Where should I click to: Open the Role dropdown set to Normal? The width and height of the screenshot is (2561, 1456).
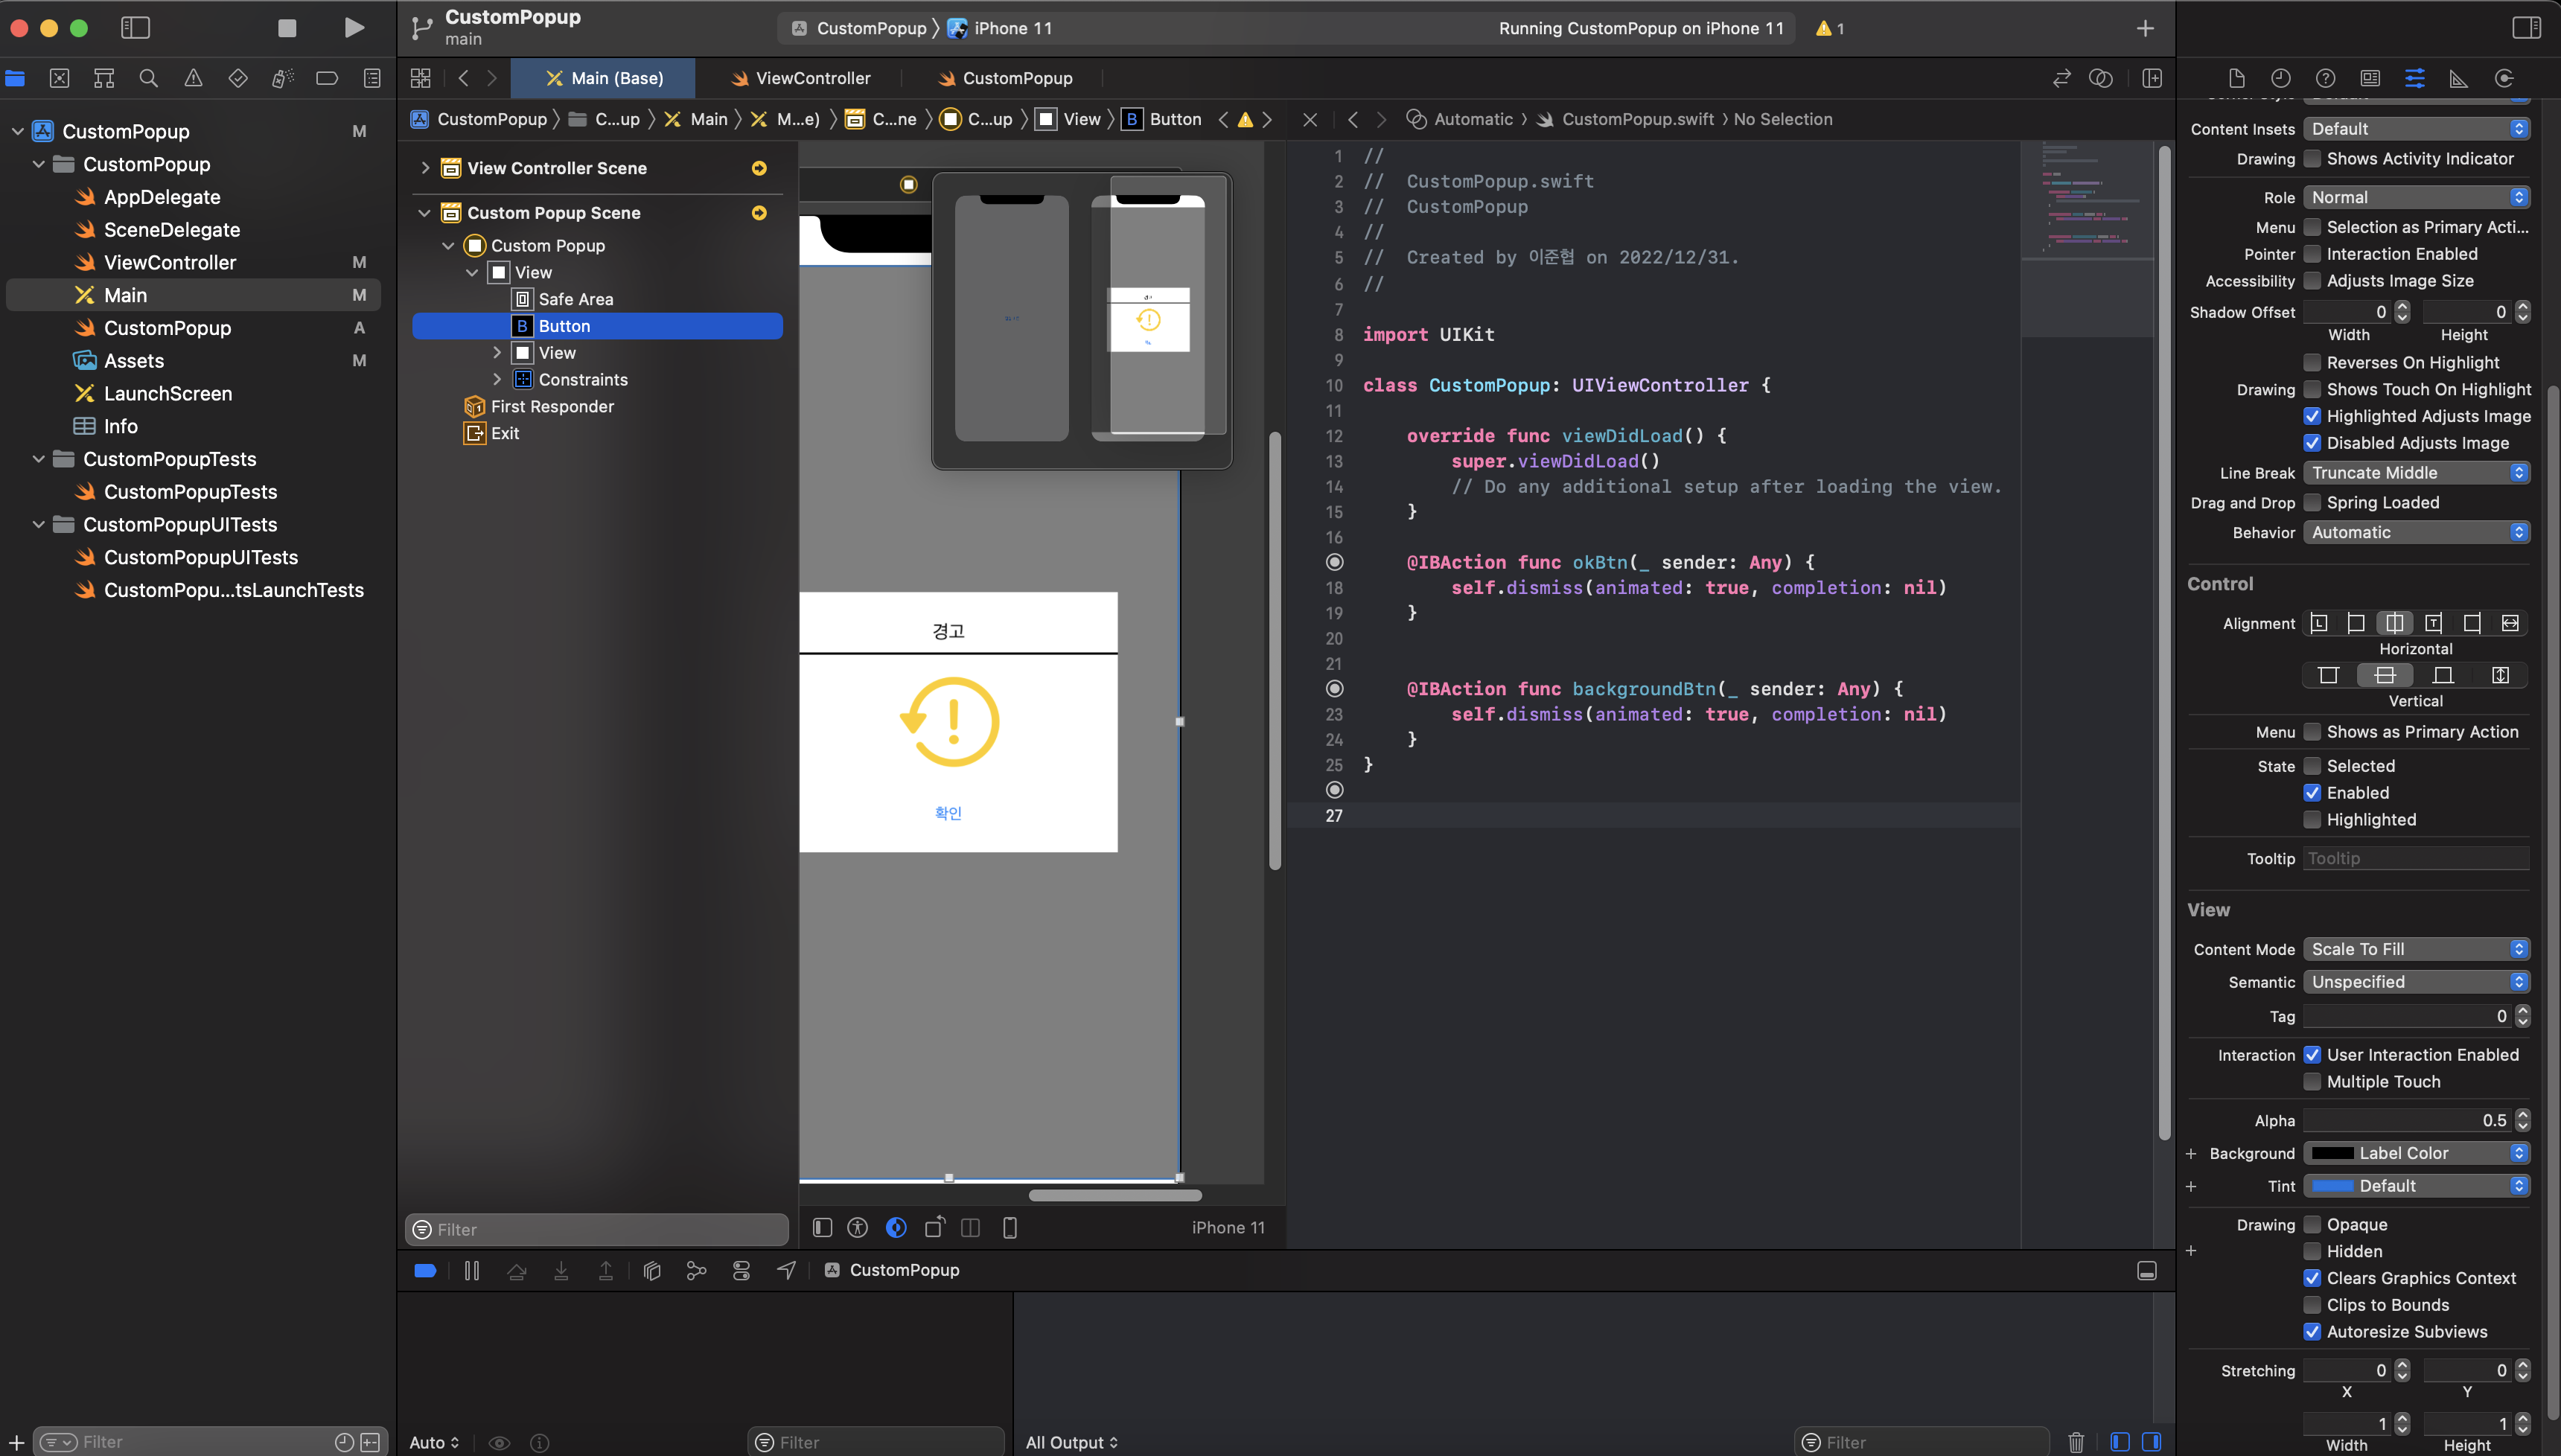click(2416, 197)
